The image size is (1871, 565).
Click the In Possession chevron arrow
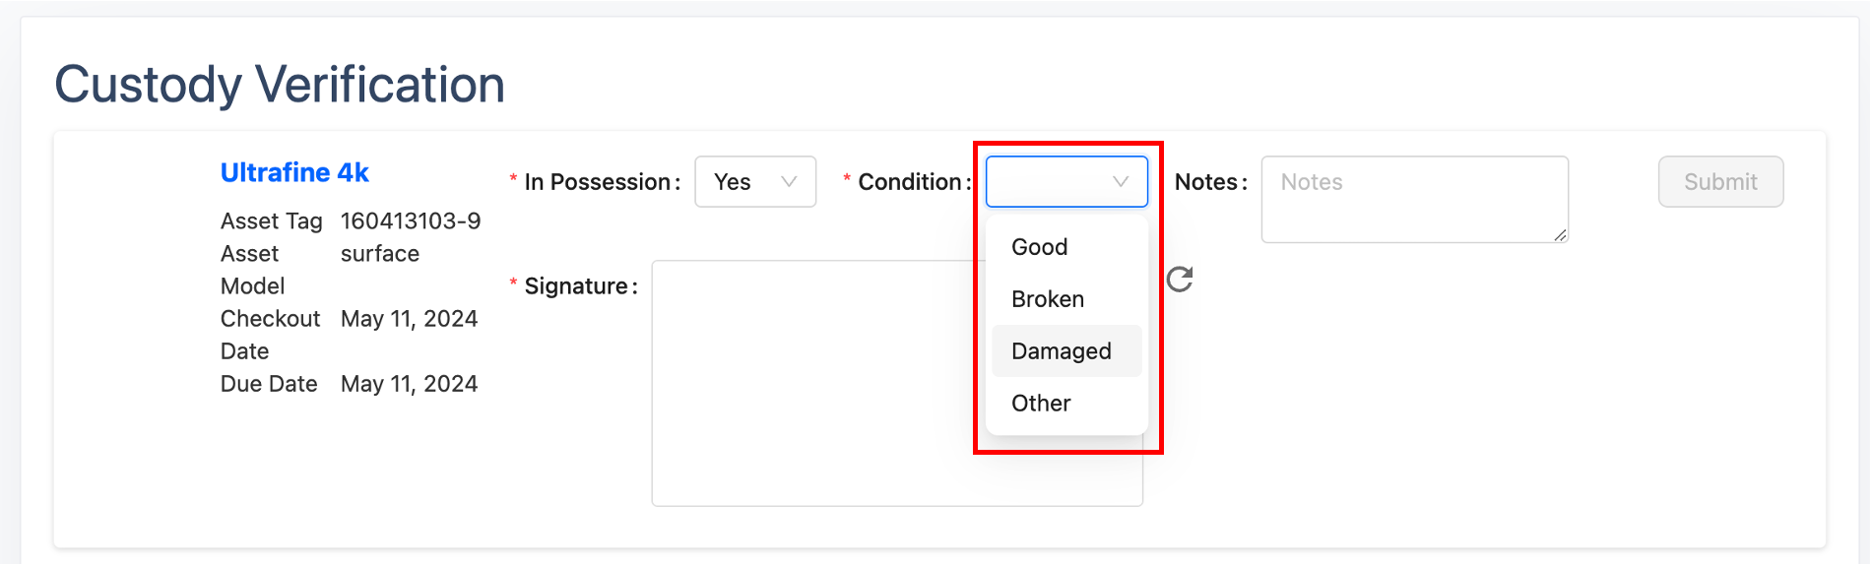tap(789, 182)
